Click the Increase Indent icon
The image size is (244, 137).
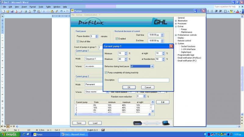220,11
